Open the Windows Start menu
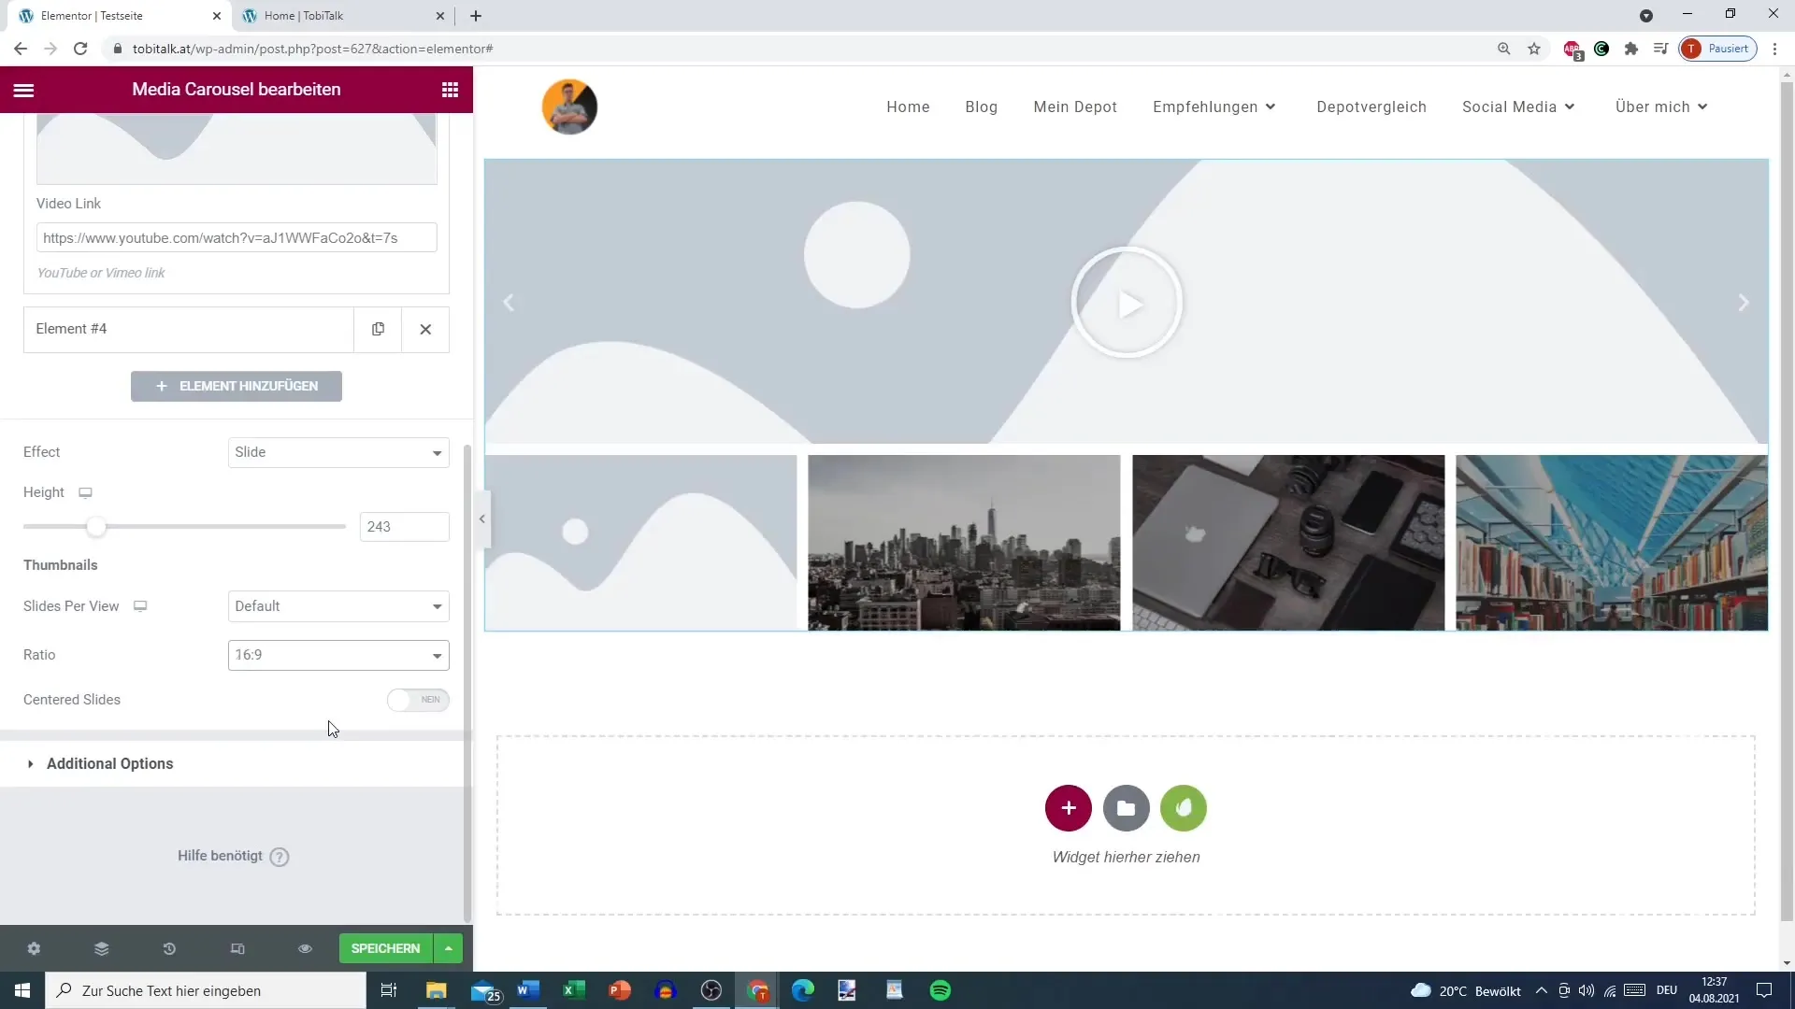 click(22, 990)
